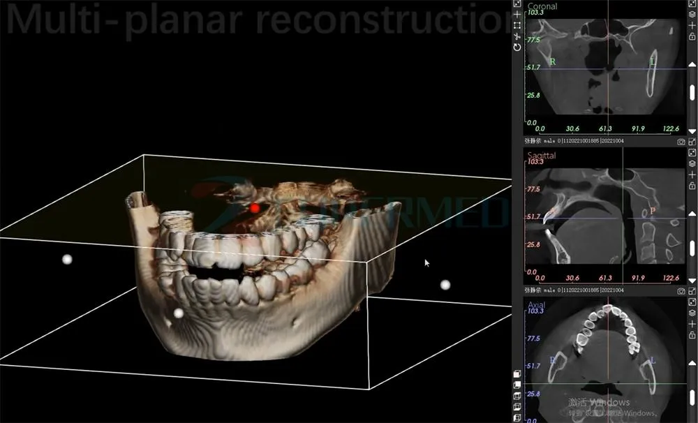Take a snapshot of the Coronal view
Image resolution: width=698 pixels, height=423 pixels.
681,142
